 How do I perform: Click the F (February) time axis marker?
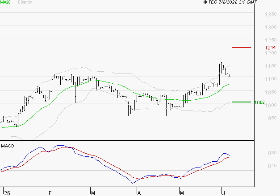[x=50, y=193]
